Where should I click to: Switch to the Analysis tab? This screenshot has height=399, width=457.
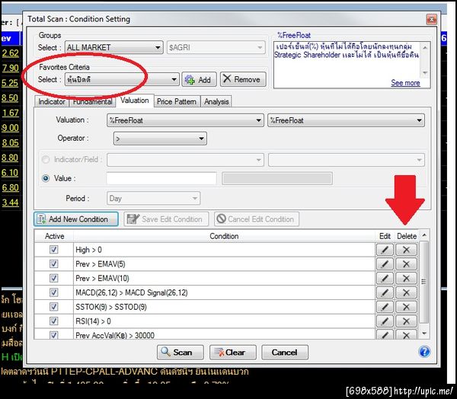(216, 101)
